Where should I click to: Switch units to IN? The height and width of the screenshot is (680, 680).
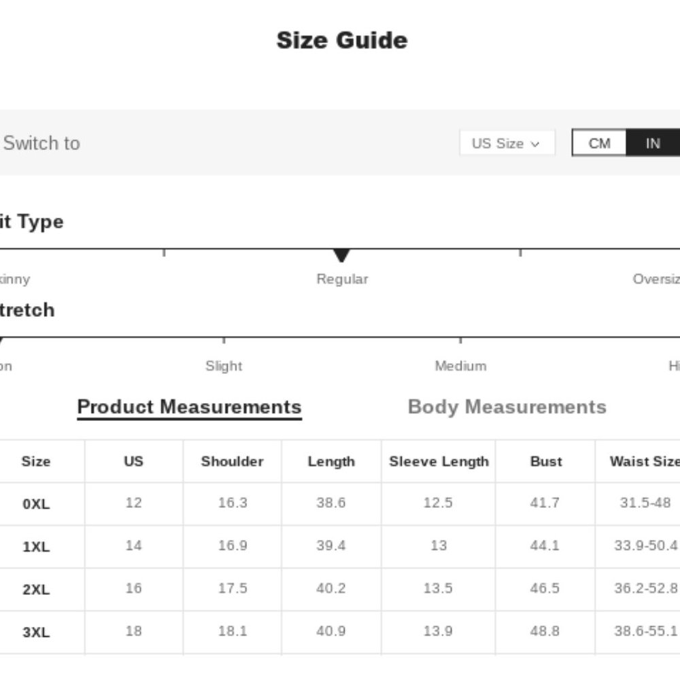point(653,143)
